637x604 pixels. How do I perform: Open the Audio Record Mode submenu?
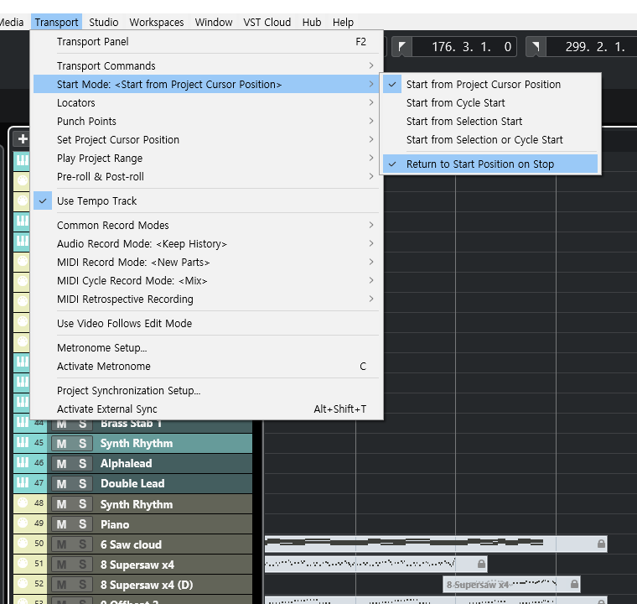[142, 244]
